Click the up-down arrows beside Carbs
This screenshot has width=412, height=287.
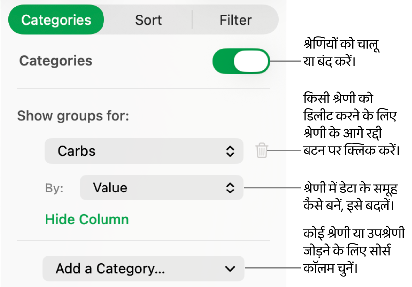(230, 151)
